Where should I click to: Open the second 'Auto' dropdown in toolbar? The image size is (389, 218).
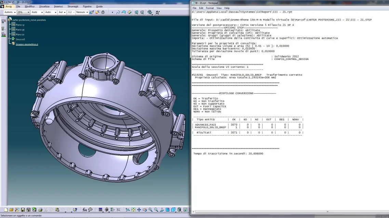point(51,12)
